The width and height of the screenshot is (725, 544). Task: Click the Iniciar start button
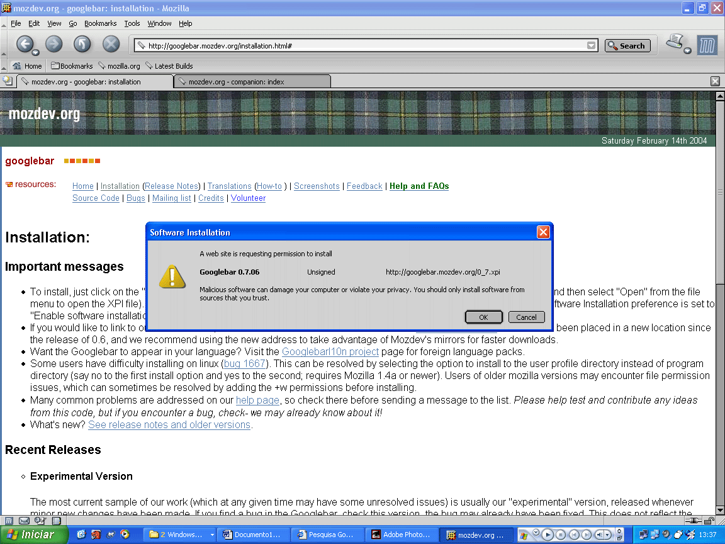(34, 535)
